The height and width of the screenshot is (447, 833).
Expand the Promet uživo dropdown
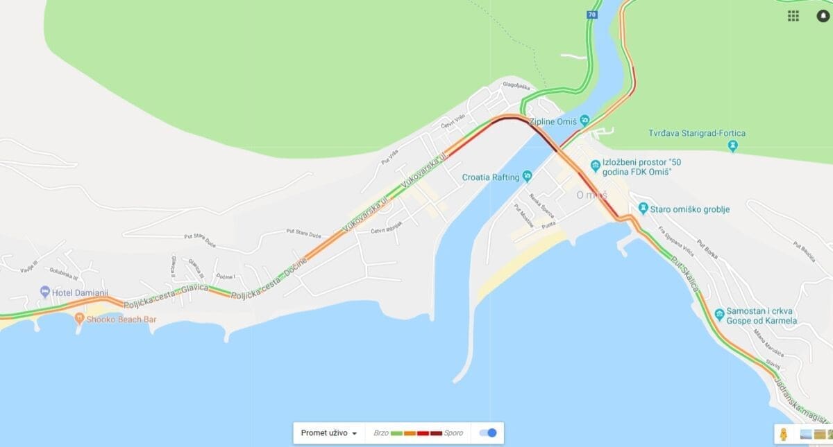(x=329, y=433)
